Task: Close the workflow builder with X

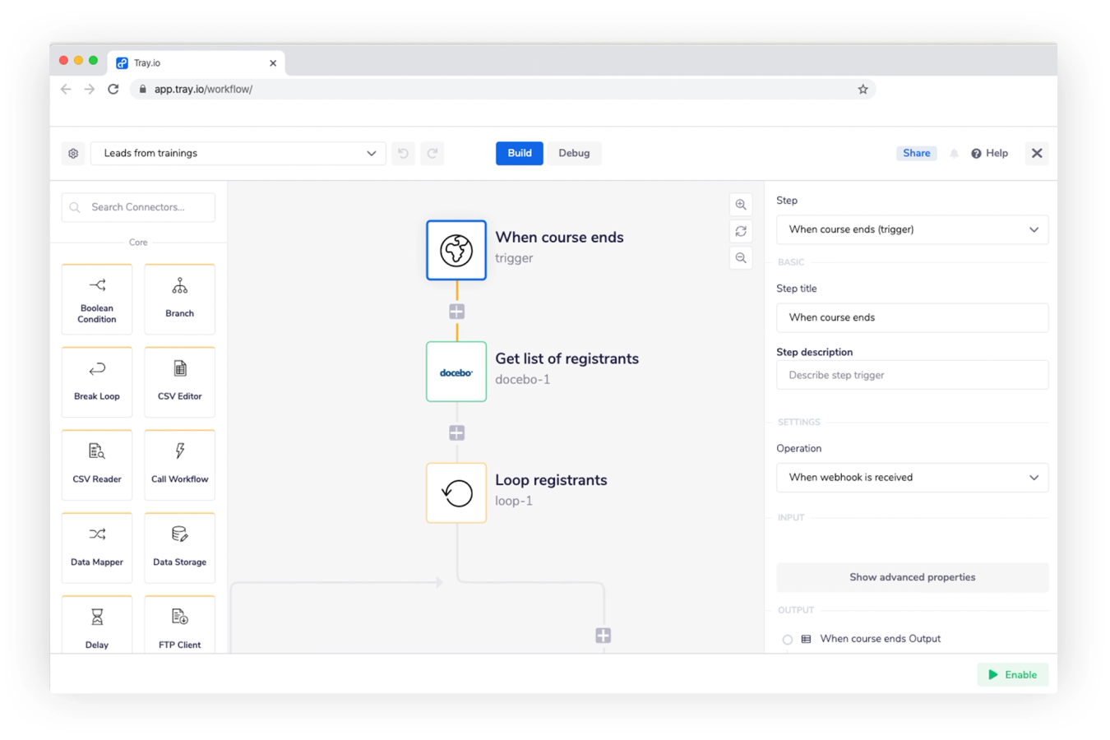Action: [x=1037, y=154]
